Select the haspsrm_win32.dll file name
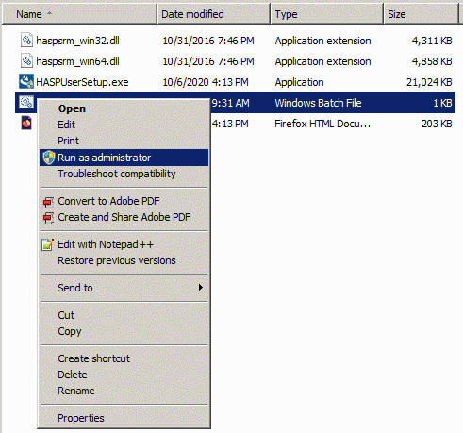The height and width of the screenshot is (433, 463). (x=77, y=41)
